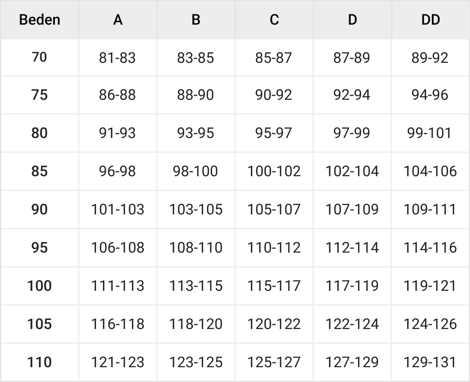Image resolution: width=470 pixels, height=382 pixels.
Task: Click the size 110 row label
Action: click(x=39, y=362)
